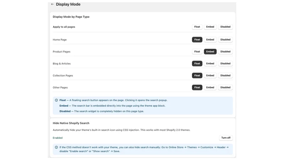
Task: Click the bold Embed term in the info box
Action: point(64,106)
